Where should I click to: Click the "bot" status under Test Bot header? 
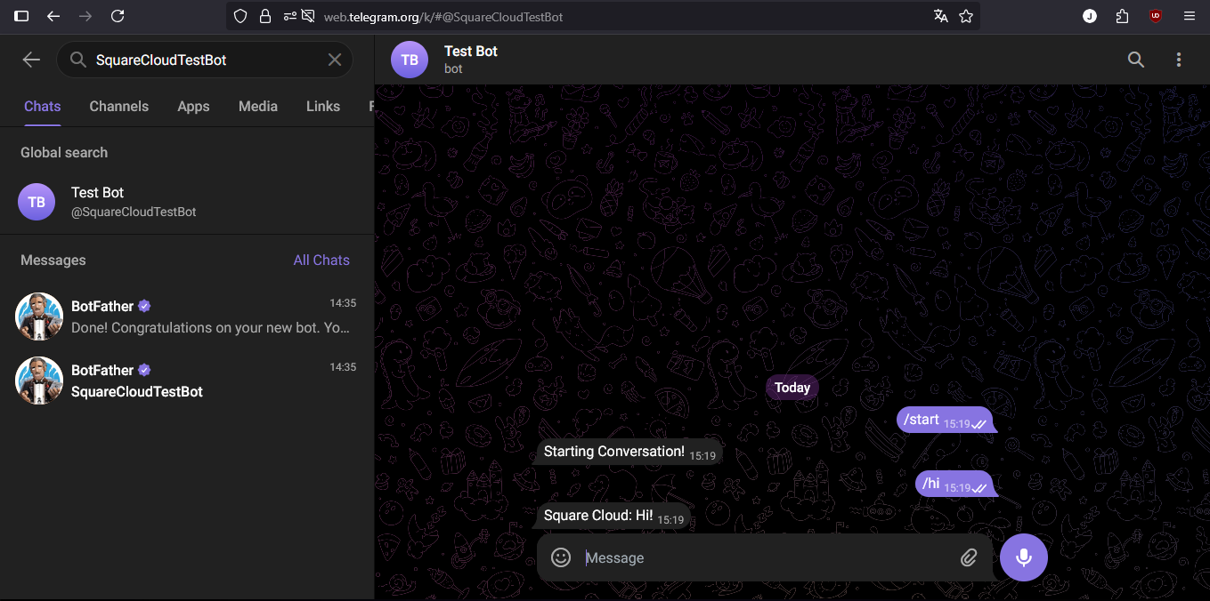[453, 68]
